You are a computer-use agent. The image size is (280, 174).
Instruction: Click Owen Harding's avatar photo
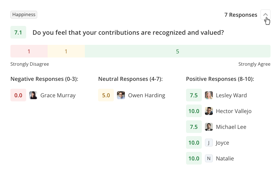tap(121, 95)
